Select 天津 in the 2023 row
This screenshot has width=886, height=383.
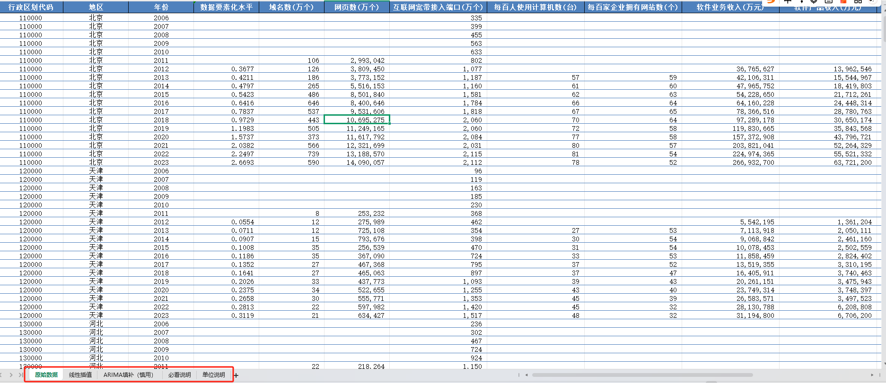coord(96,315)
